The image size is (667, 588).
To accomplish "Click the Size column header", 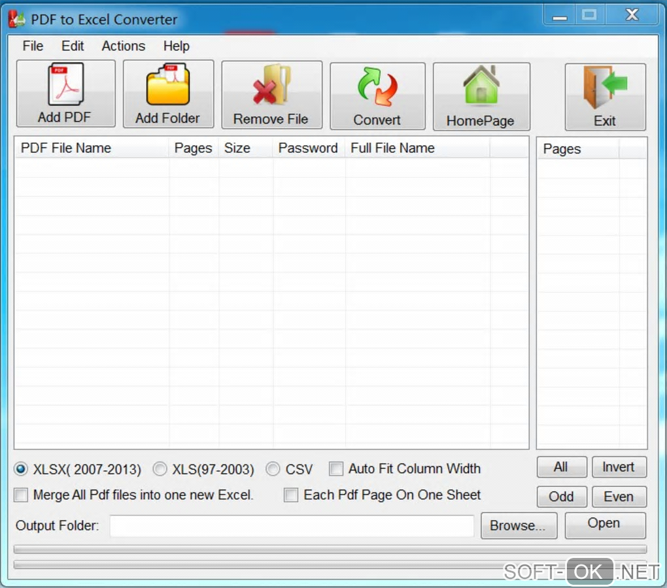I will [x=246, y=148].
